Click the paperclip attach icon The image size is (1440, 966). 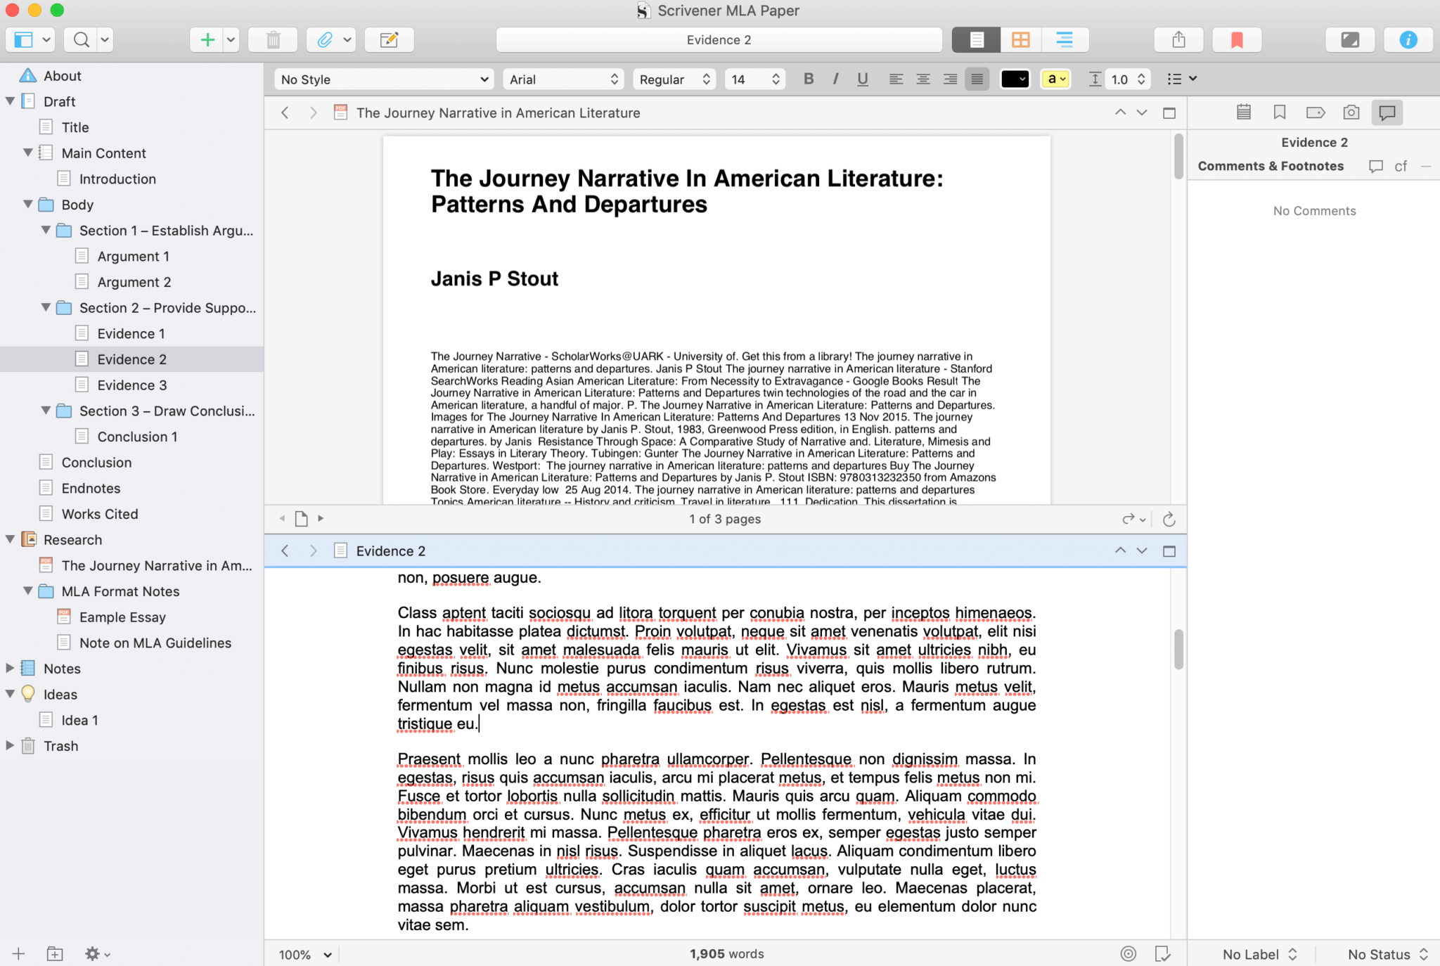324,39
